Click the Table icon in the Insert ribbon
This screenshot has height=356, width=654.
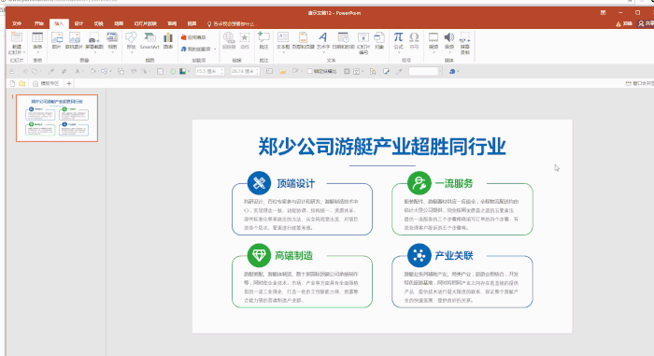coord(37,38)
